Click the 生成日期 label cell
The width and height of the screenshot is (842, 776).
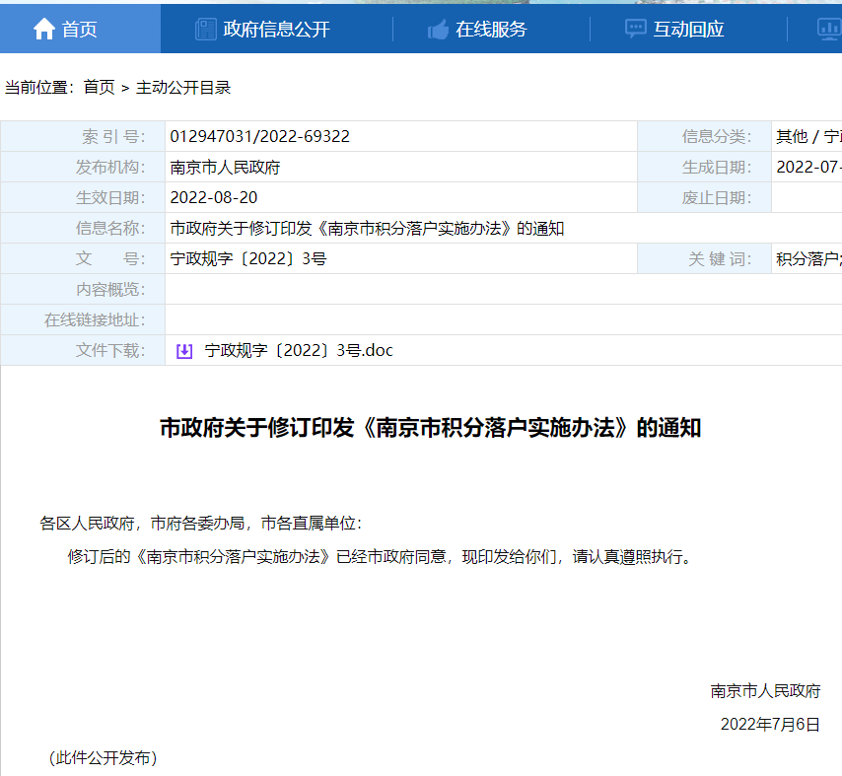click(x=704, y=167)
